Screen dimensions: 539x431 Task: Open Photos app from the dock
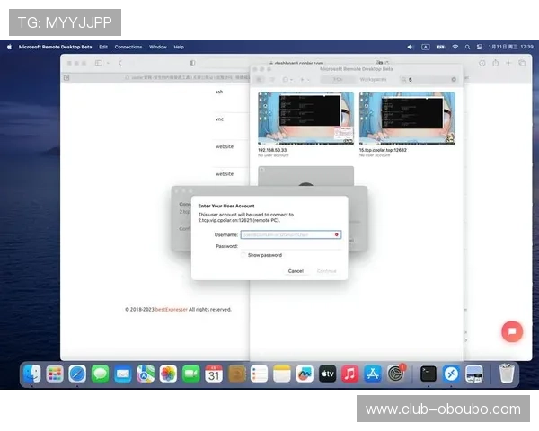coord(168,374)
